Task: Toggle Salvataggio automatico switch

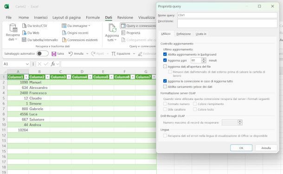Action: pos(43,53)
